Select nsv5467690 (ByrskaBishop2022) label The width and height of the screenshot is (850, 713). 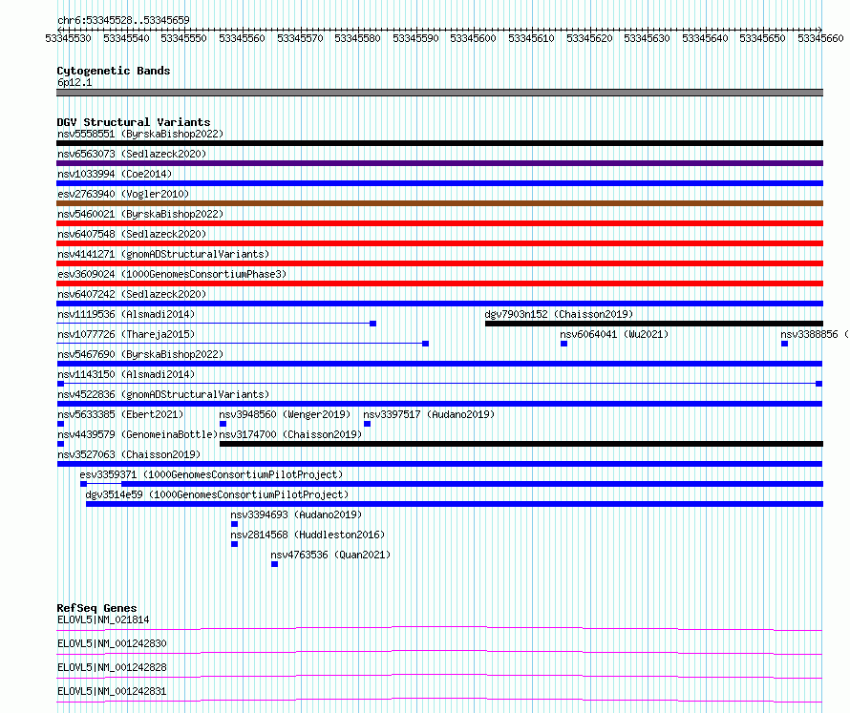[140, 354]
